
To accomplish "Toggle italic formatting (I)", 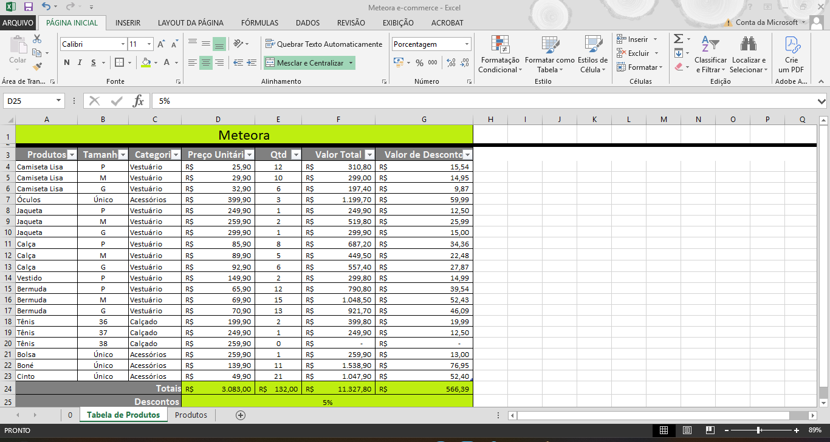I will pos(80,63).
